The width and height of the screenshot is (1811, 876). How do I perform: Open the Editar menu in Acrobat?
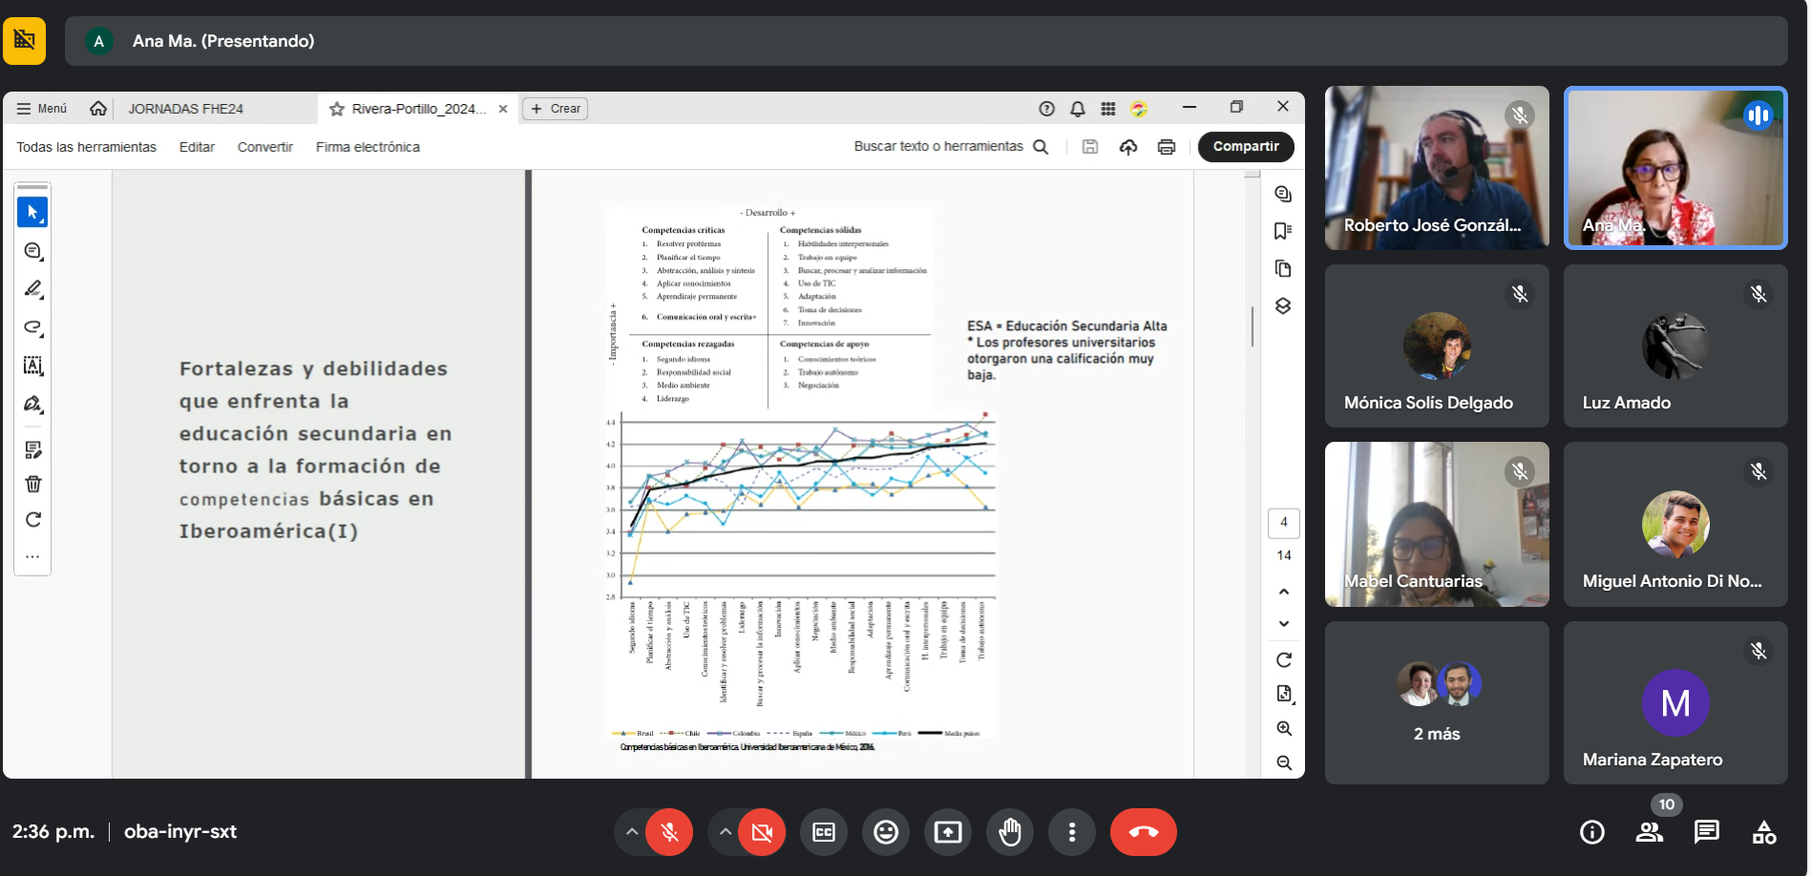coord(197,147)
